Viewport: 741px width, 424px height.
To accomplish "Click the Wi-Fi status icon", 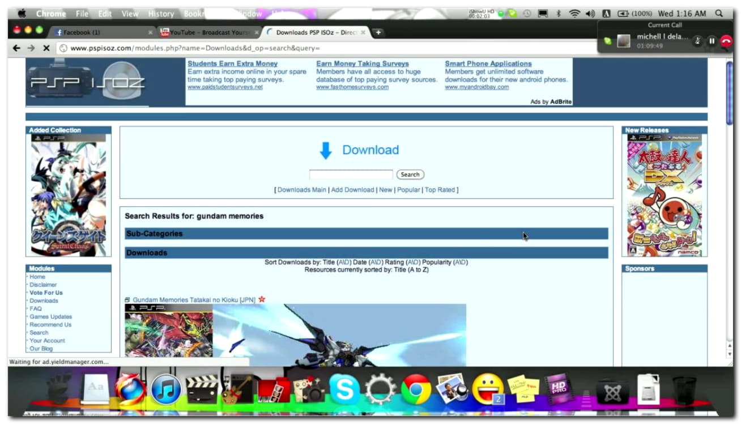I will click(574, 13).
